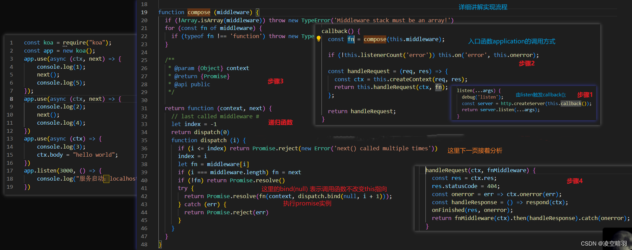Click the "res.statusCode = 404;" line
Viewport: 632px width, 250px height.
click(466, 186)
